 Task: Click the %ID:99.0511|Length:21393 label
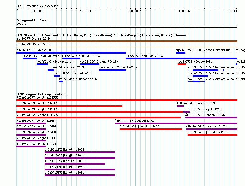207,132
